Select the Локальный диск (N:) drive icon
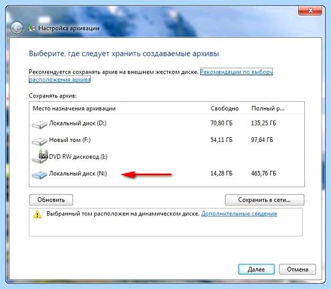 [x=40, y=175]
